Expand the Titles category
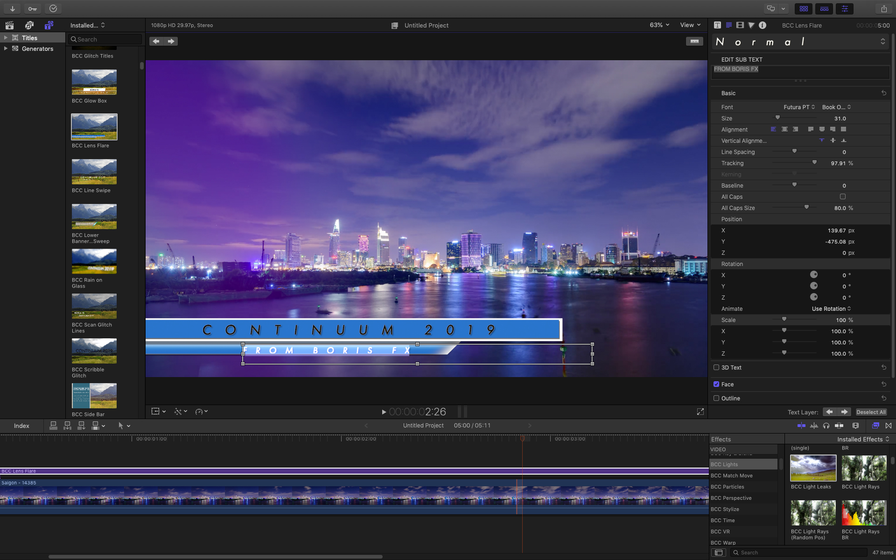Image resolution: width=896 pixels, height=560 pixels. click(x=6, y=37)
